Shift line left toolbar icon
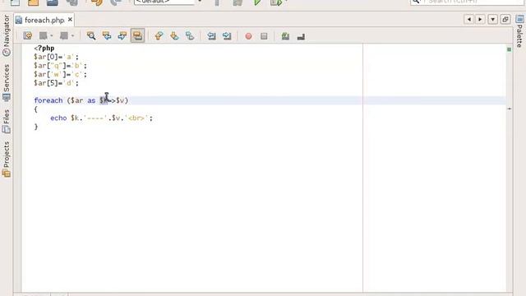526x296 pixels. pyautogui.click(x=211, y=35)
